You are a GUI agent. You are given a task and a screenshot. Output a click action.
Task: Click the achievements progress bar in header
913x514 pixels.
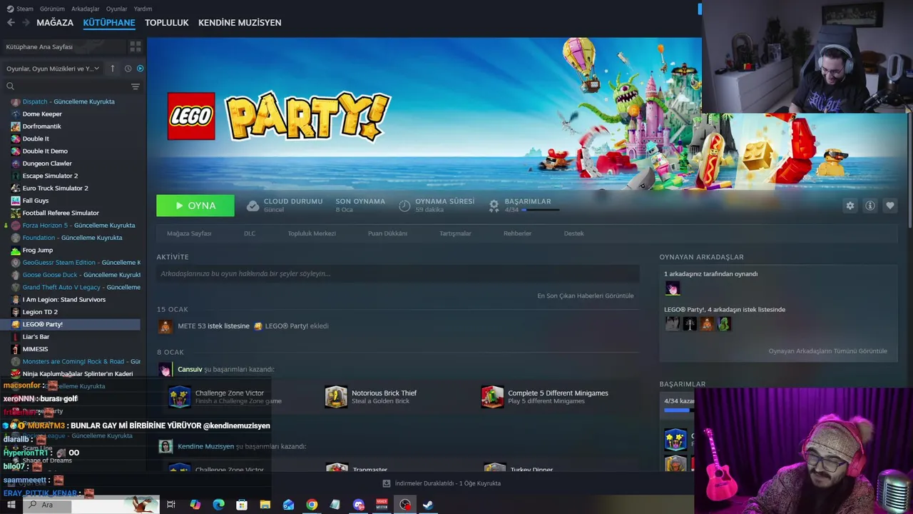540,210
